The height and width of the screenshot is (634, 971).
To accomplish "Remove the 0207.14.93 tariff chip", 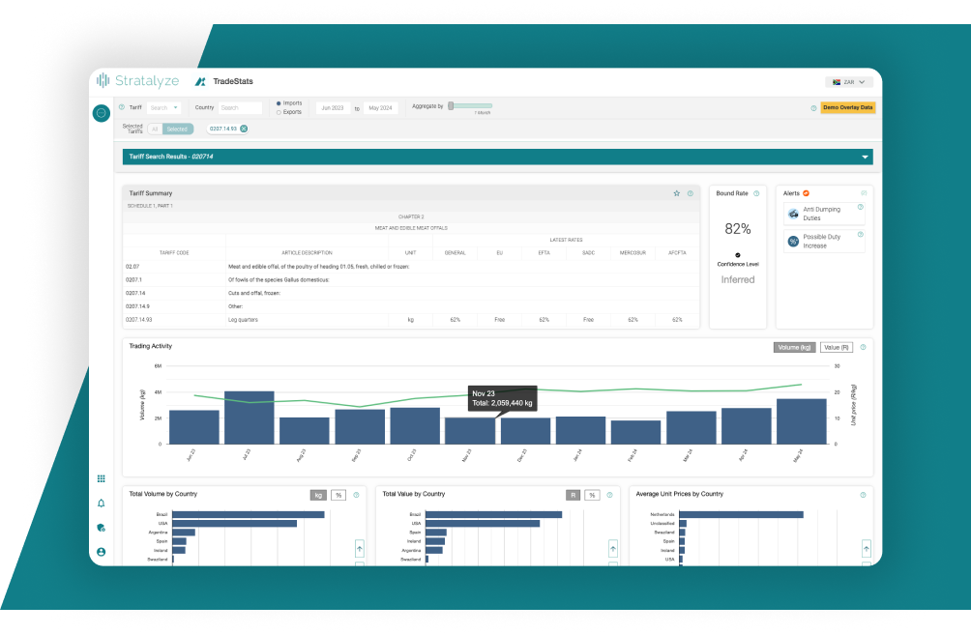I will pos(244,129).
